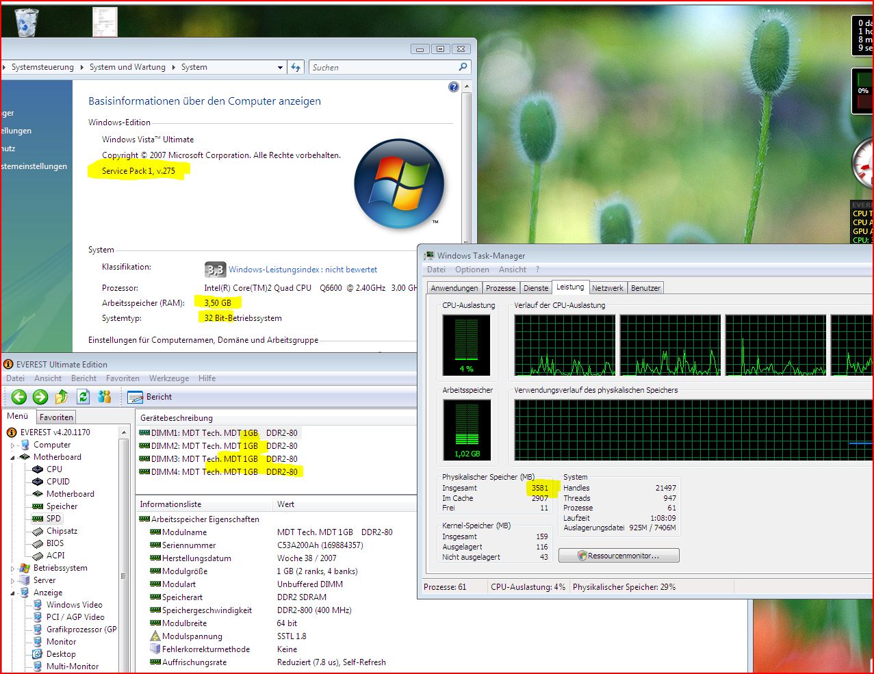Open the Anwendungen tab in Task-Manager
This screenshot has width=874, height=674.
point(454,288)
